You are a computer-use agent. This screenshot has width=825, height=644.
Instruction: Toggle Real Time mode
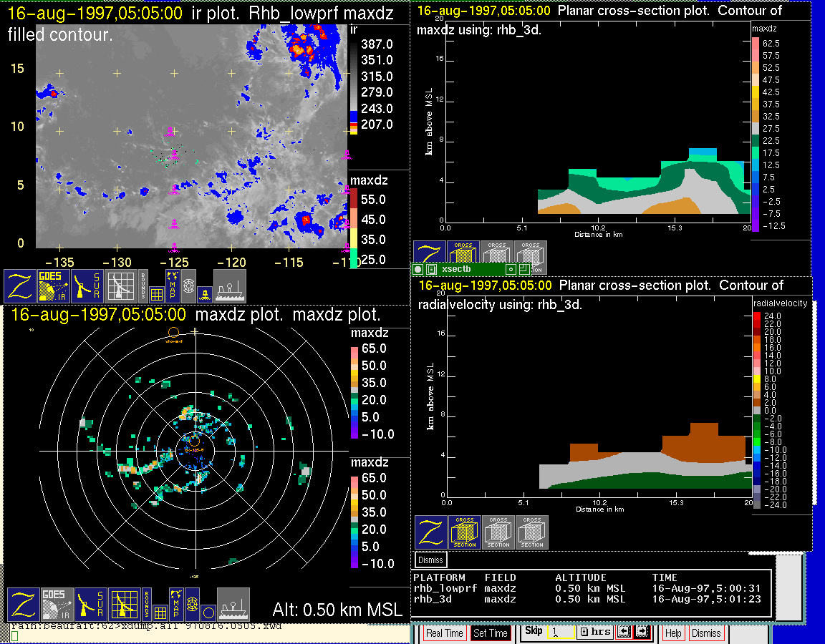[444, 633]
